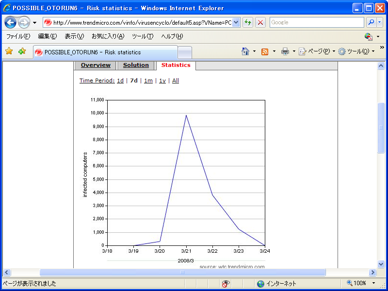Click the RSS feeds icon

(265, 52)
